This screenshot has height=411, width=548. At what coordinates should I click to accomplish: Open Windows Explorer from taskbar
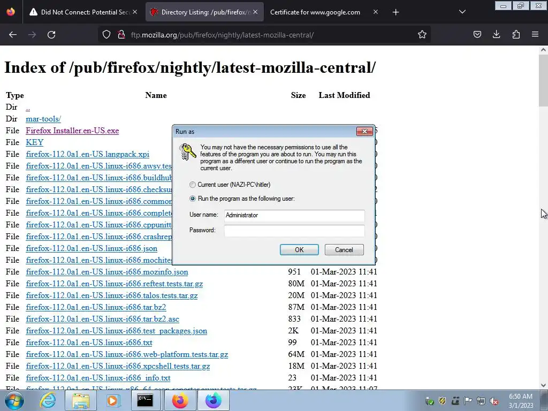click(81, 400)
